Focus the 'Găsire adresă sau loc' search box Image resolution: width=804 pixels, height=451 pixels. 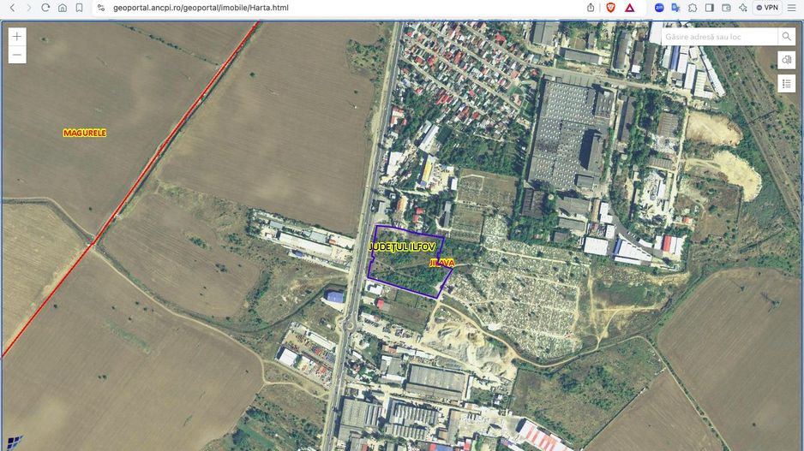click(x=719, y=37)
